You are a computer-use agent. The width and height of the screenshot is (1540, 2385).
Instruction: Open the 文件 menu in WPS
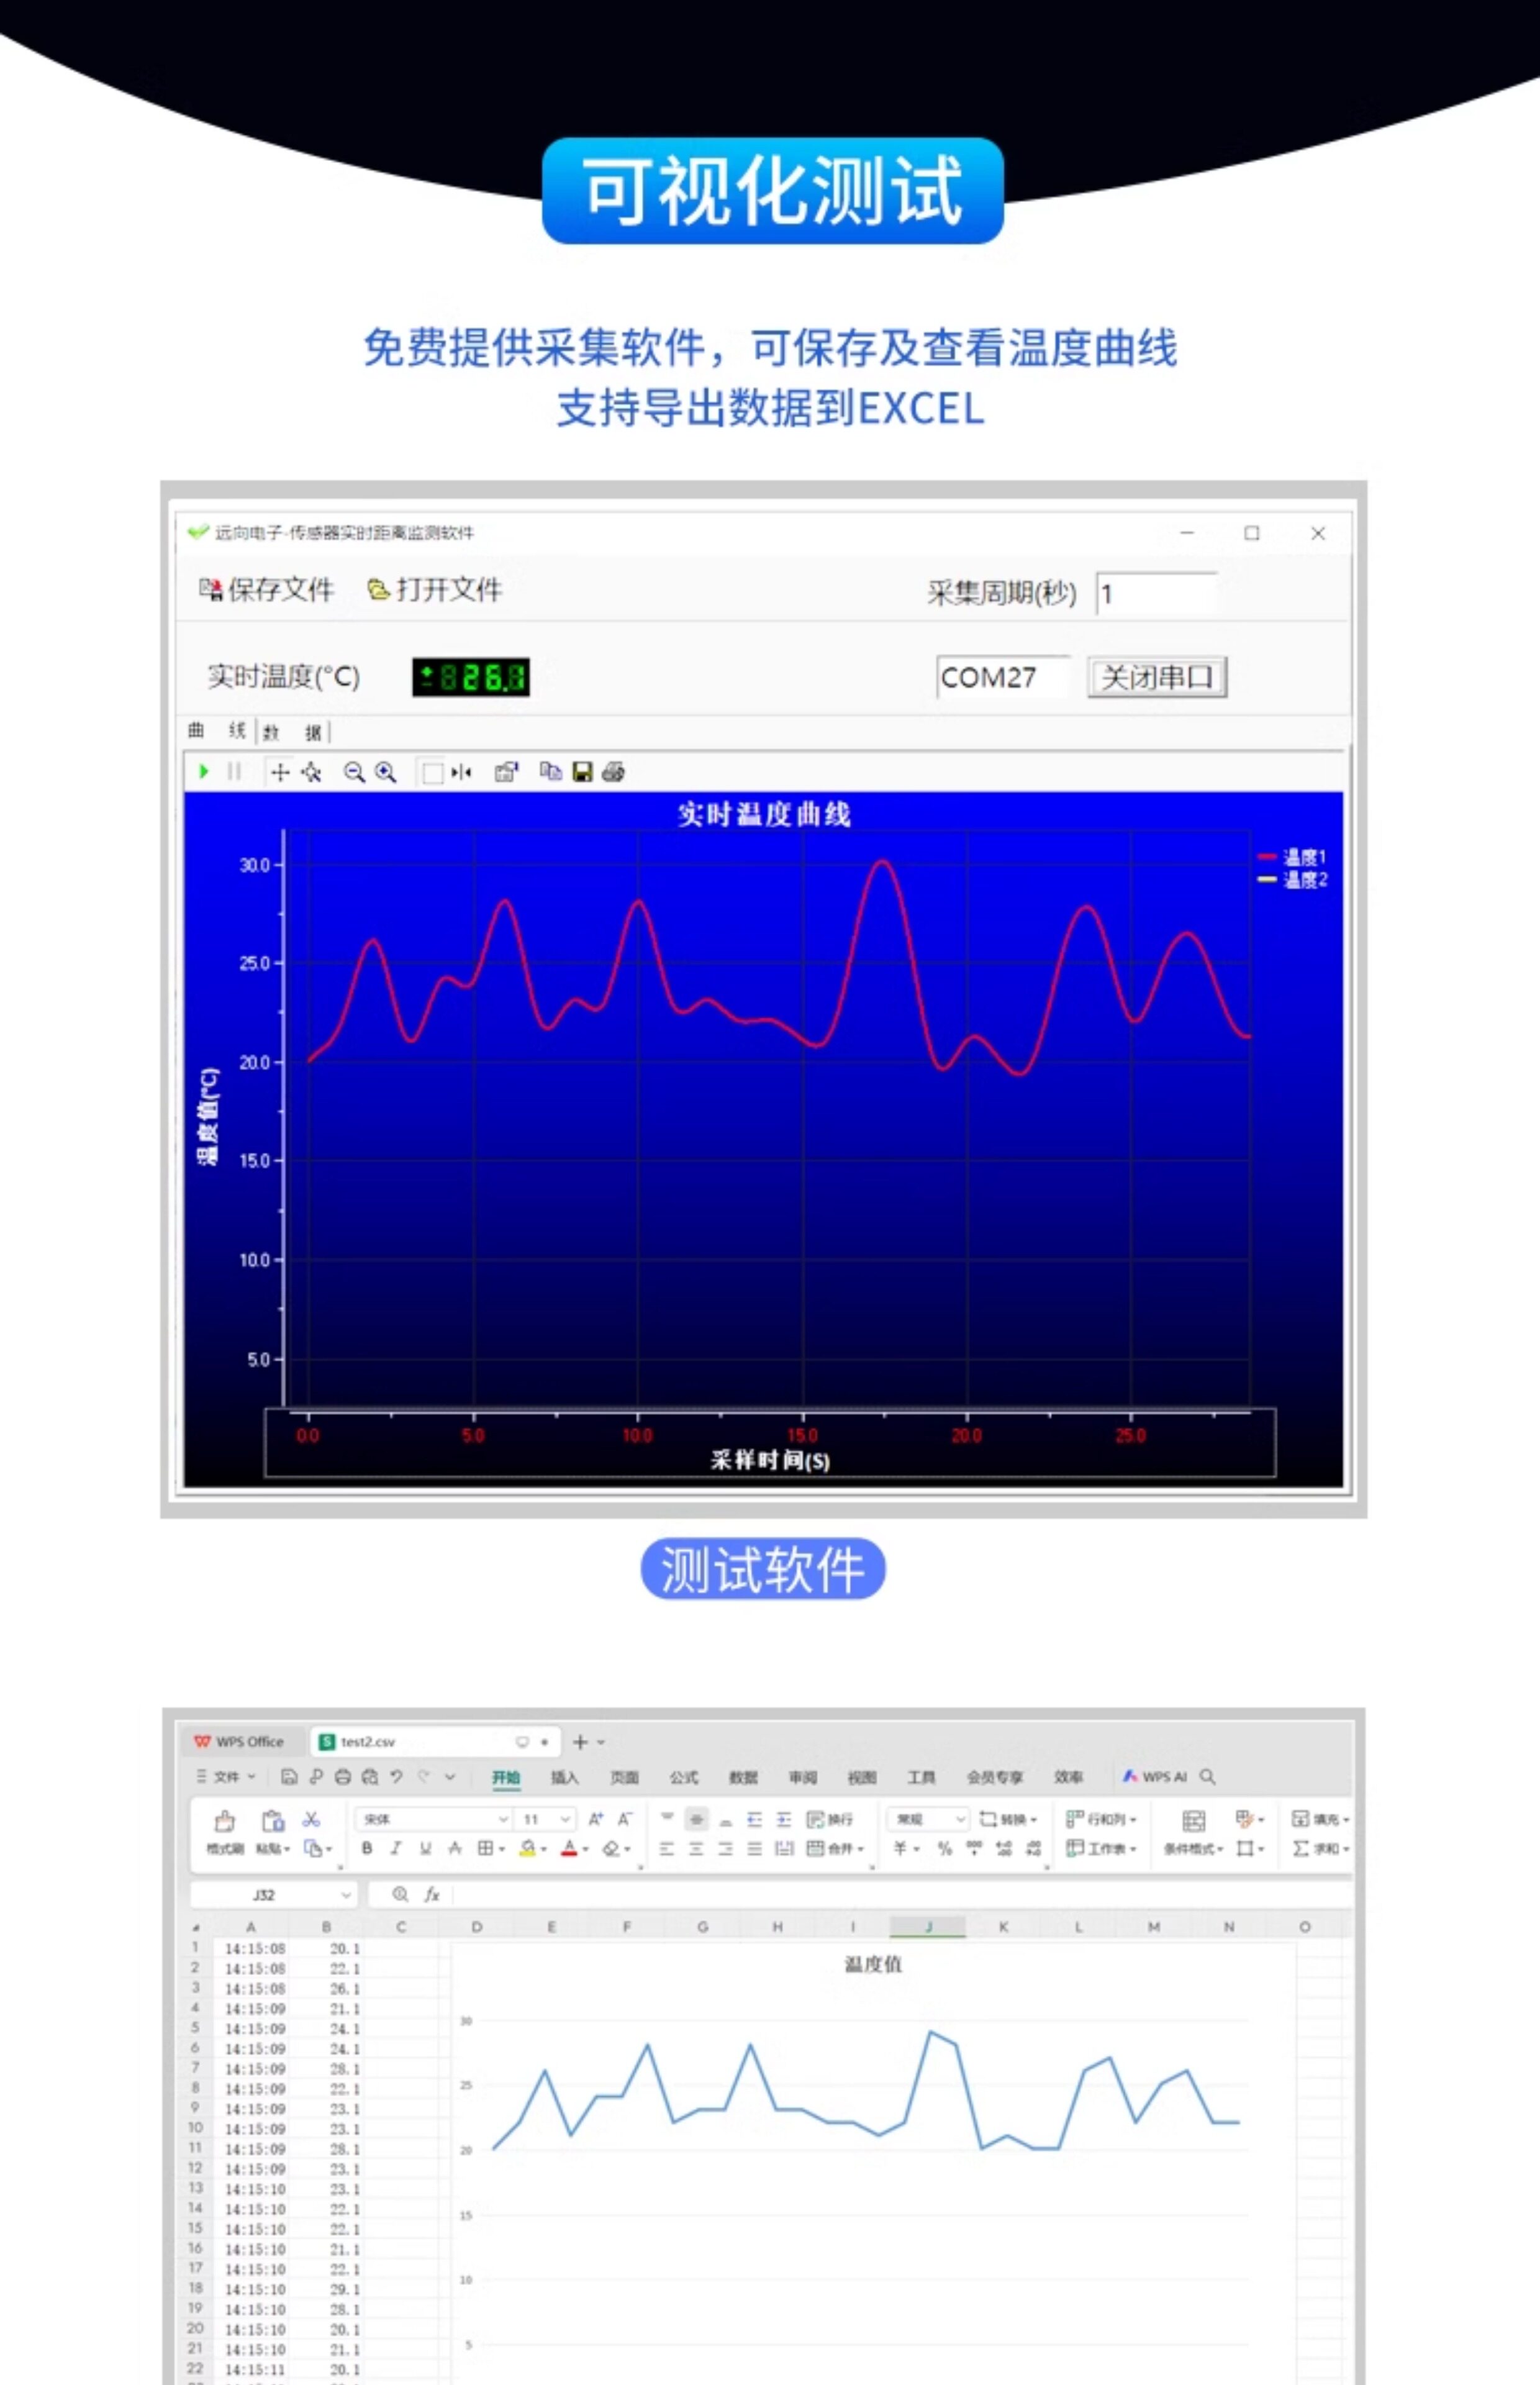pyautogui.click(x=227, y=1777)
